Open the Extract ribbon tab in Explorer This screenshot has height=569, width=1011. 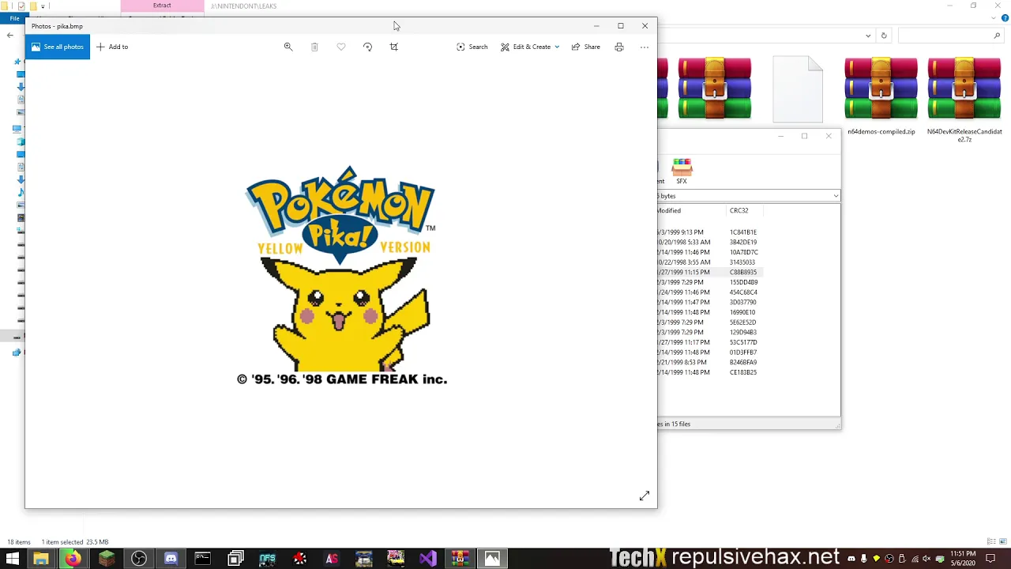click(162, 6)
